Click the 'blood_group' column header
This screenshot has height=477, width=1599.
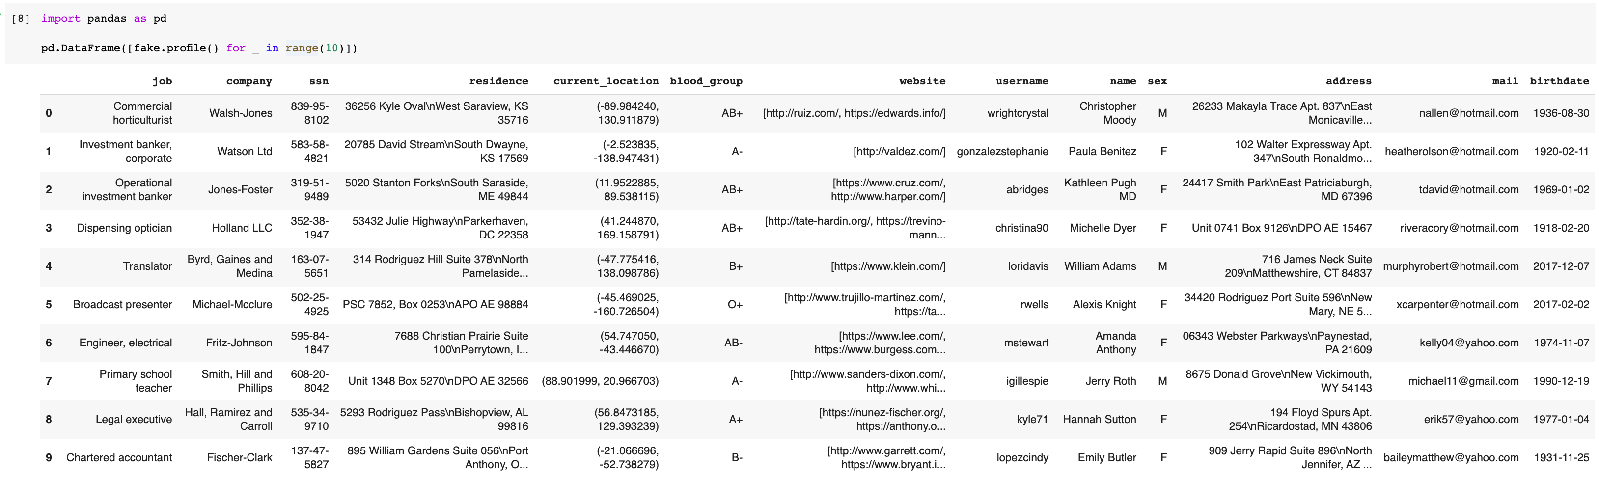coord(706,81)
